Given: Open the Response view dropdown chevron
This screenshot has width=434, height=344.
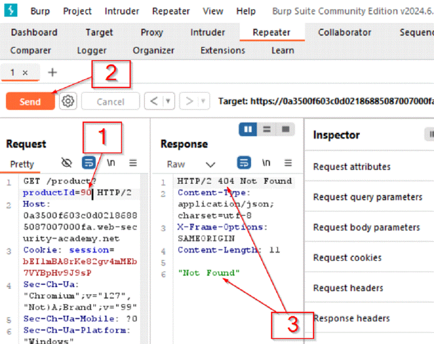Looking at the screenshot, I should click(210, 164).
